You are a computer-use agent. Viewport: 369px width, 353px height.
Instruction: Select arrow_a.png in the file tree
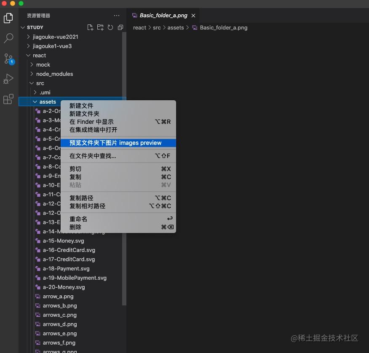58,296
